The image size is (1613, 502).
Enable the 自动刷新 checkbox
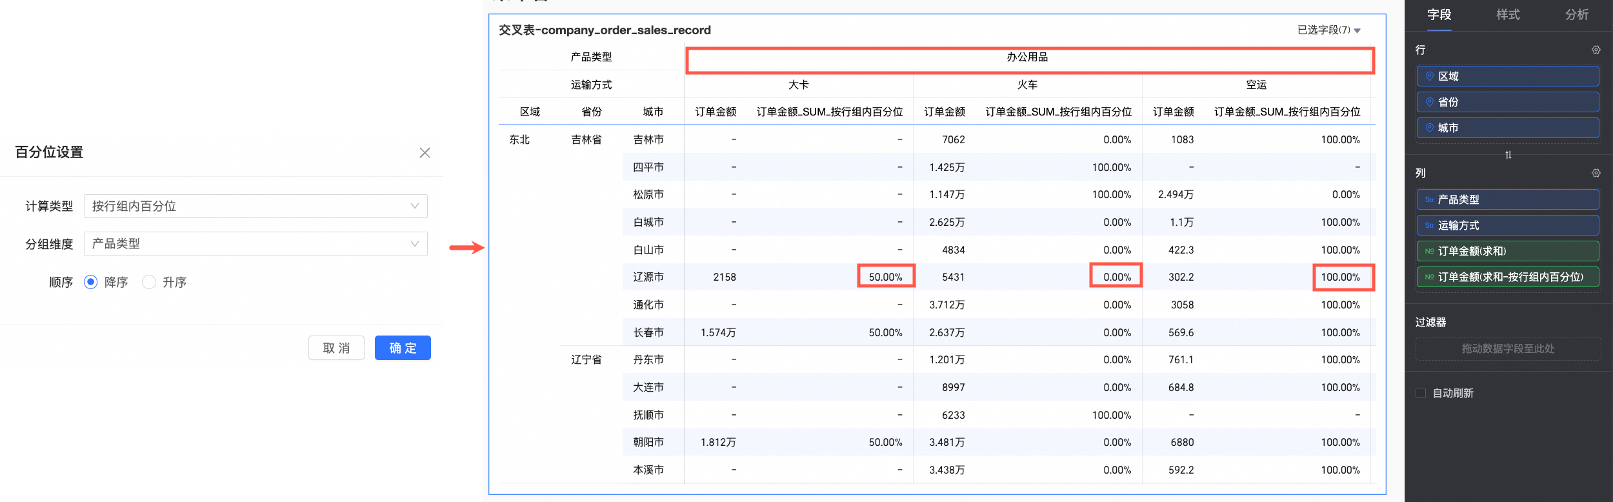1421,393
